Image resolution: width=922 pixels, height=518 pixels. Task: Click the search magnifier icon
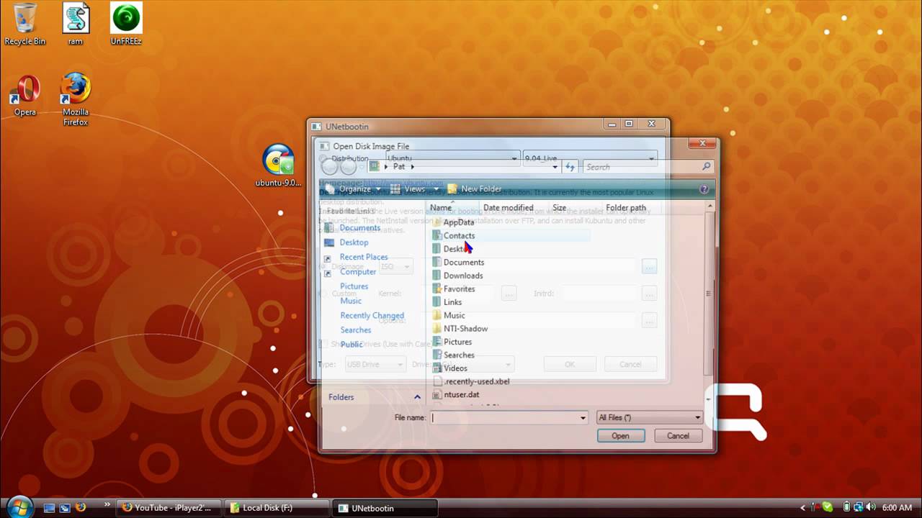pyautogui.click(x=706, y=167)
